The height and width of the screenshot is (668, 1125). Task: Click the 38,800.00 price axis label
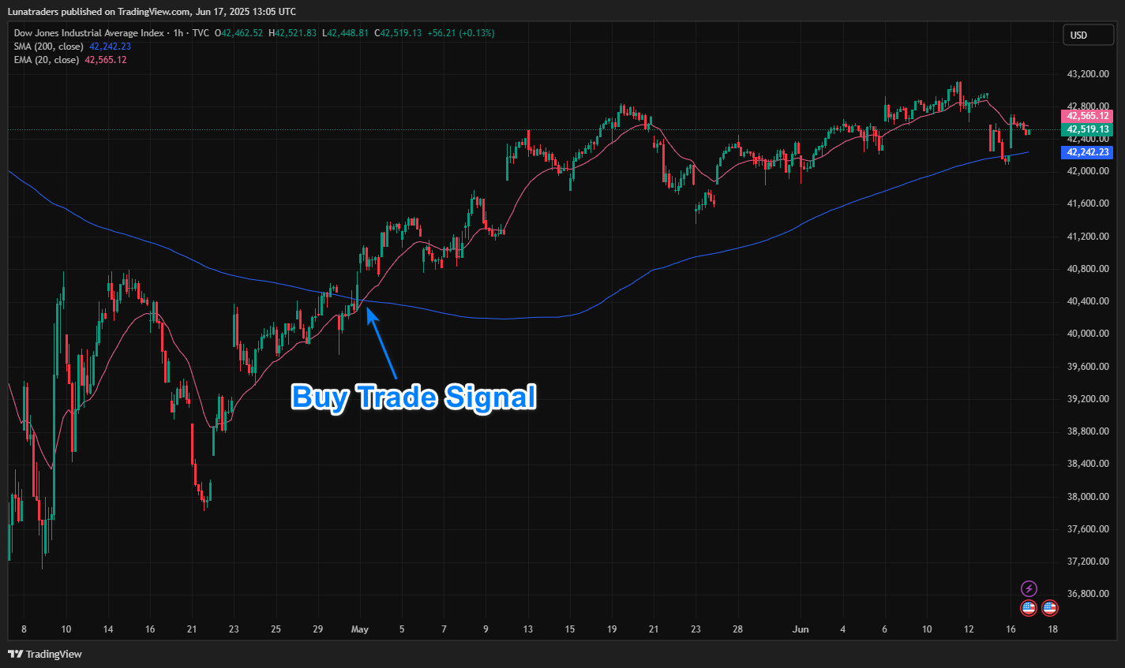pyautogui.click(x=1088, y=431)
